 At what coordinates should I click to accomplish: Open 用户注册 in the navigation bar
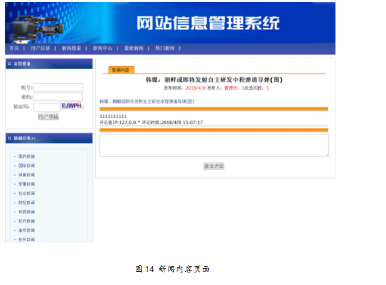[40, 48]
